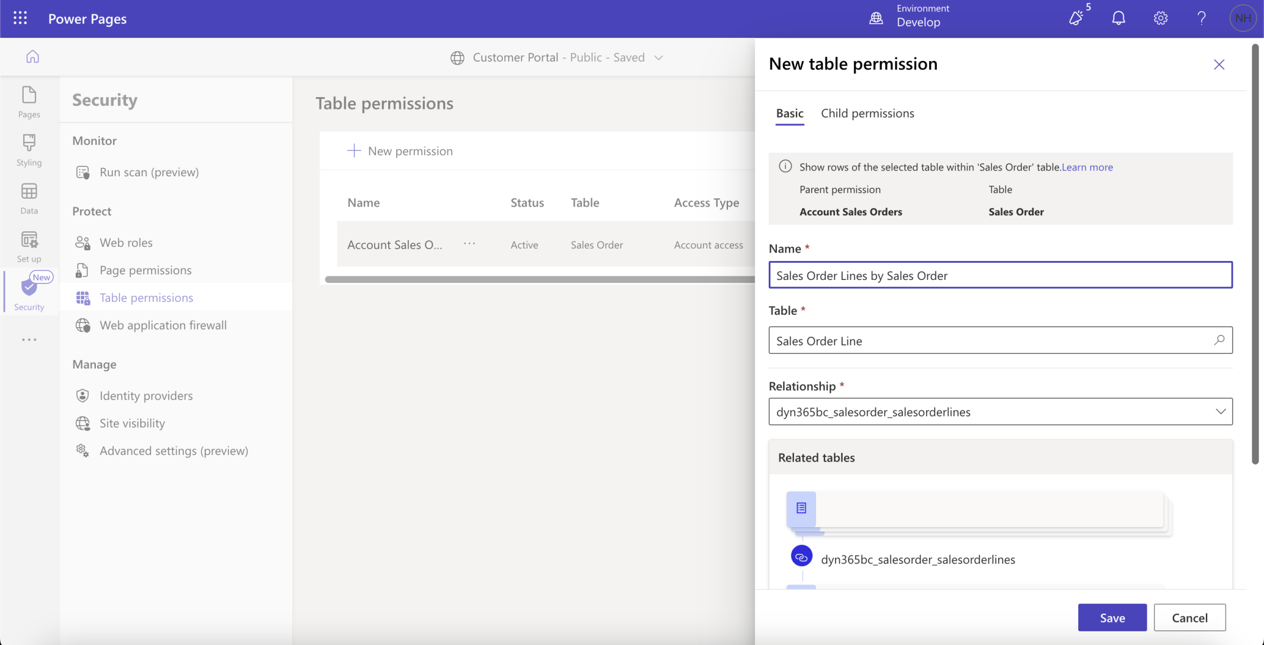Open more workspaces ellipsis in sidebar

[29, 340]
